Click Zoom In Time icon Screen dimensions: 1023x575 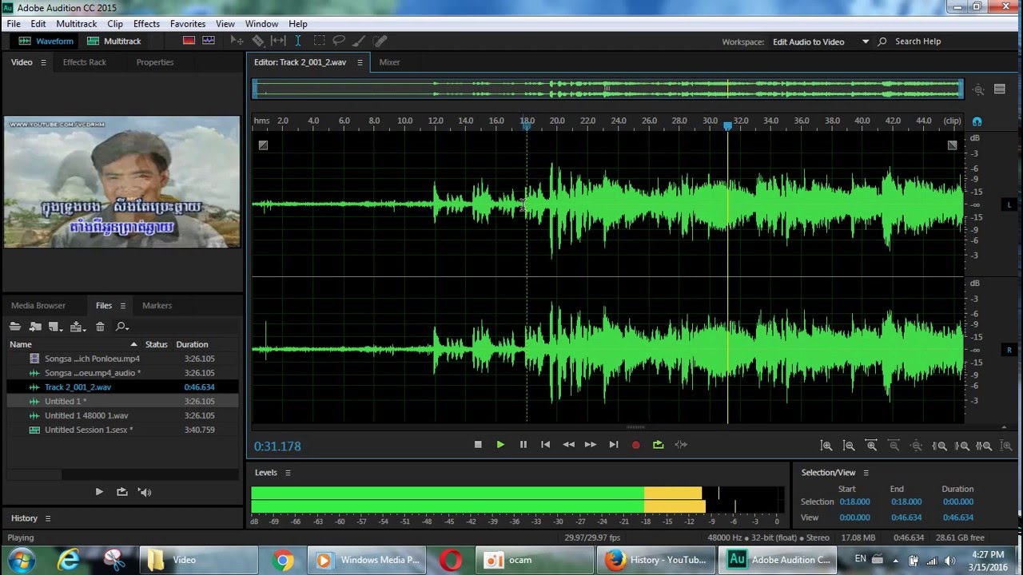click(x=871, y=446)
